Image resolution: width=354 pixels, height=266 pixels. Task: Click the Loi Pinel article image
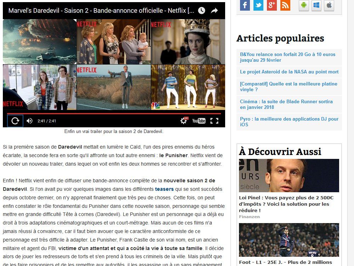[289, 176]
